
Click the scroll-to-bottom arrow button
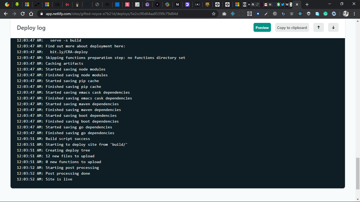pyautogui.click(x=333, y=28)
